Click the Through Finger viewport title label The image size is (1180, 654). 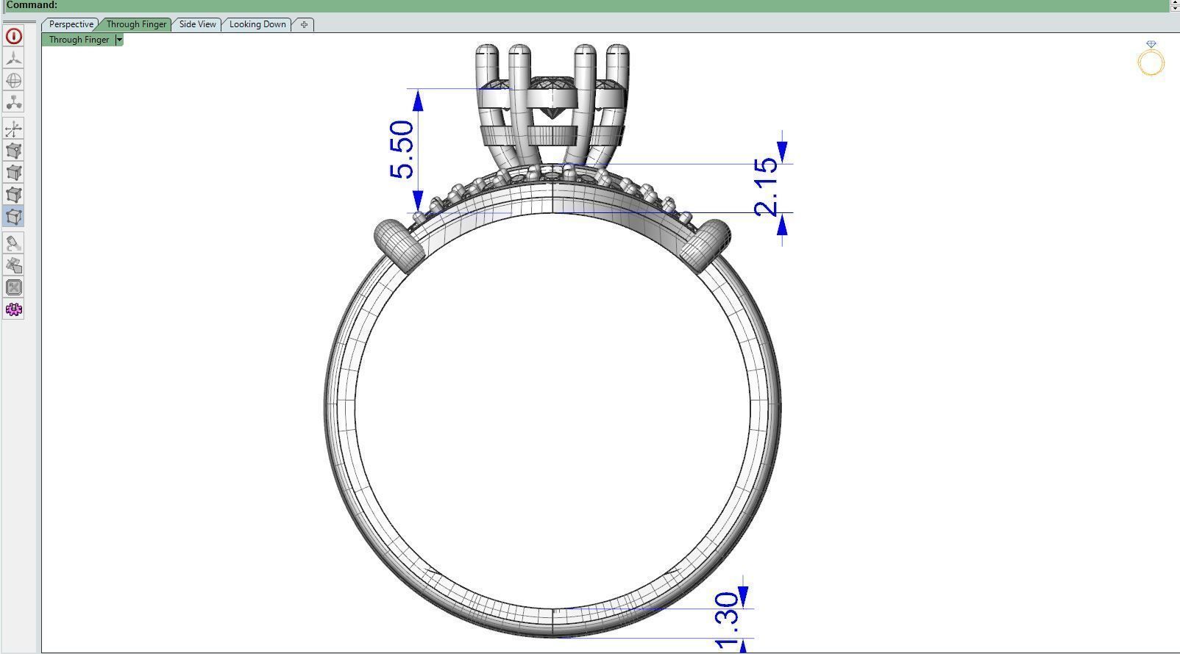79,40
